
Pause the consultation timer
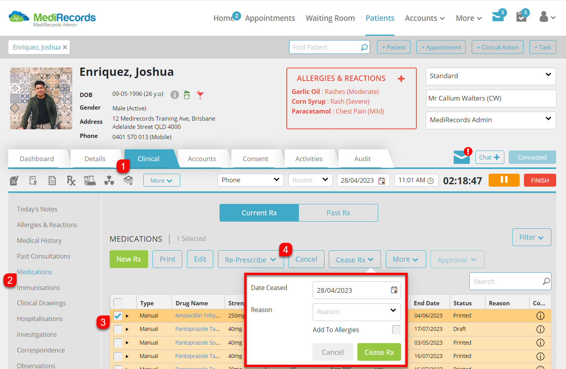504,180
